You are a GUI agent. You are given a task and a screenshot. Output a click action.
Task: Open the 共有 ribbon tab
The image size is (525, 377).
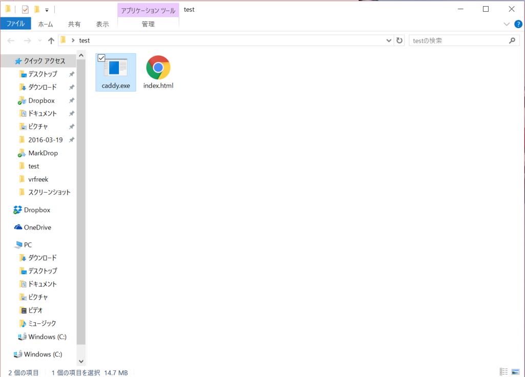tap(74, 24)
